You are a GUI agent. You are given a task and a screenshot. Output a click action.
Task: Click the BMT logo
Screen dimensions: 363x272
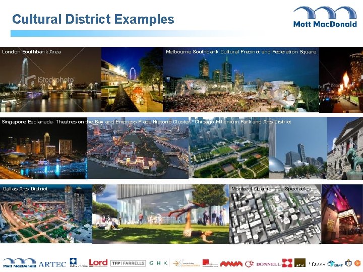pyautogui.click(x=335, y=263)
